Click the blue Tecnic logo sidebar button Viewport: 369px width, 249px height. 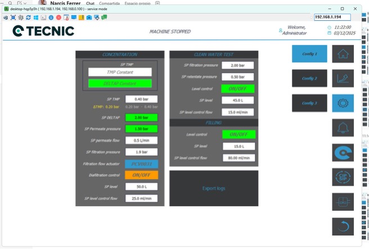click(343, 153)
